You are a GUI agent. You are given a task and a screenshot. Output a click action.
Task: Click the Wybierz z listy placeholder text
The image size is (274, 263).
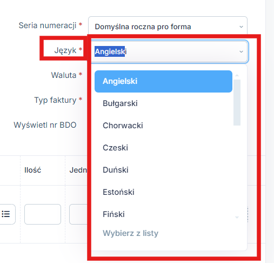130,233
